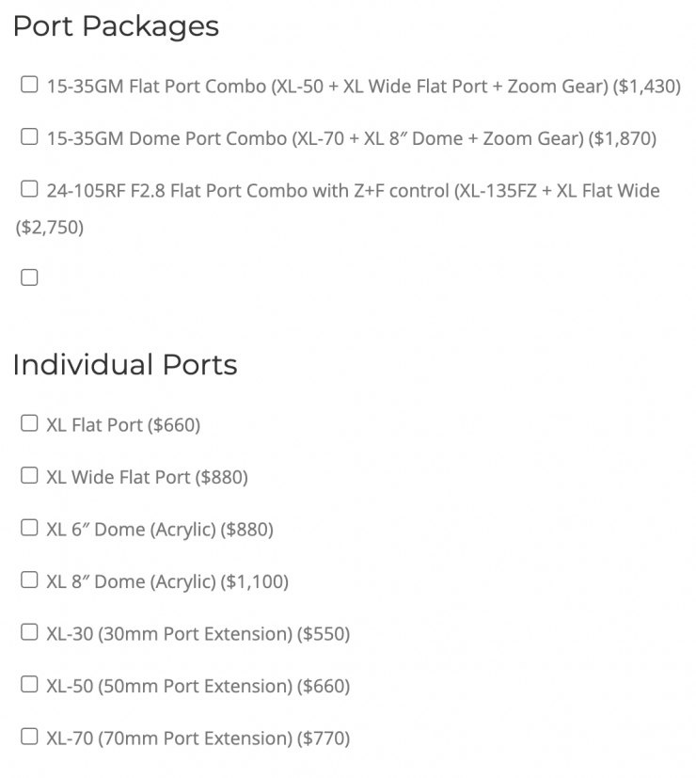Check the XL Wide Flat Port ($880) box
Screen dimensions: 696x778
[29, 477]
